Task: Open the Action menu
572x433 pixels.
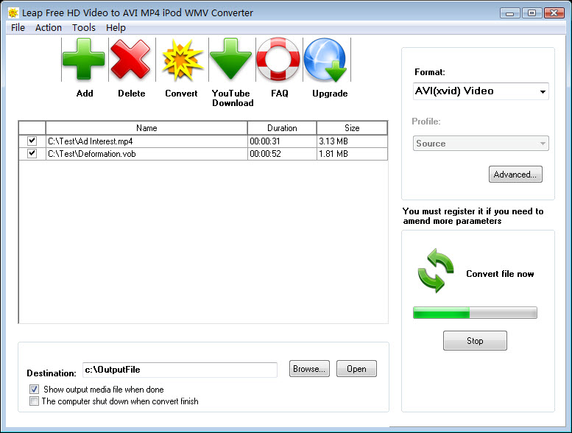Action: [x=49, y=28]
